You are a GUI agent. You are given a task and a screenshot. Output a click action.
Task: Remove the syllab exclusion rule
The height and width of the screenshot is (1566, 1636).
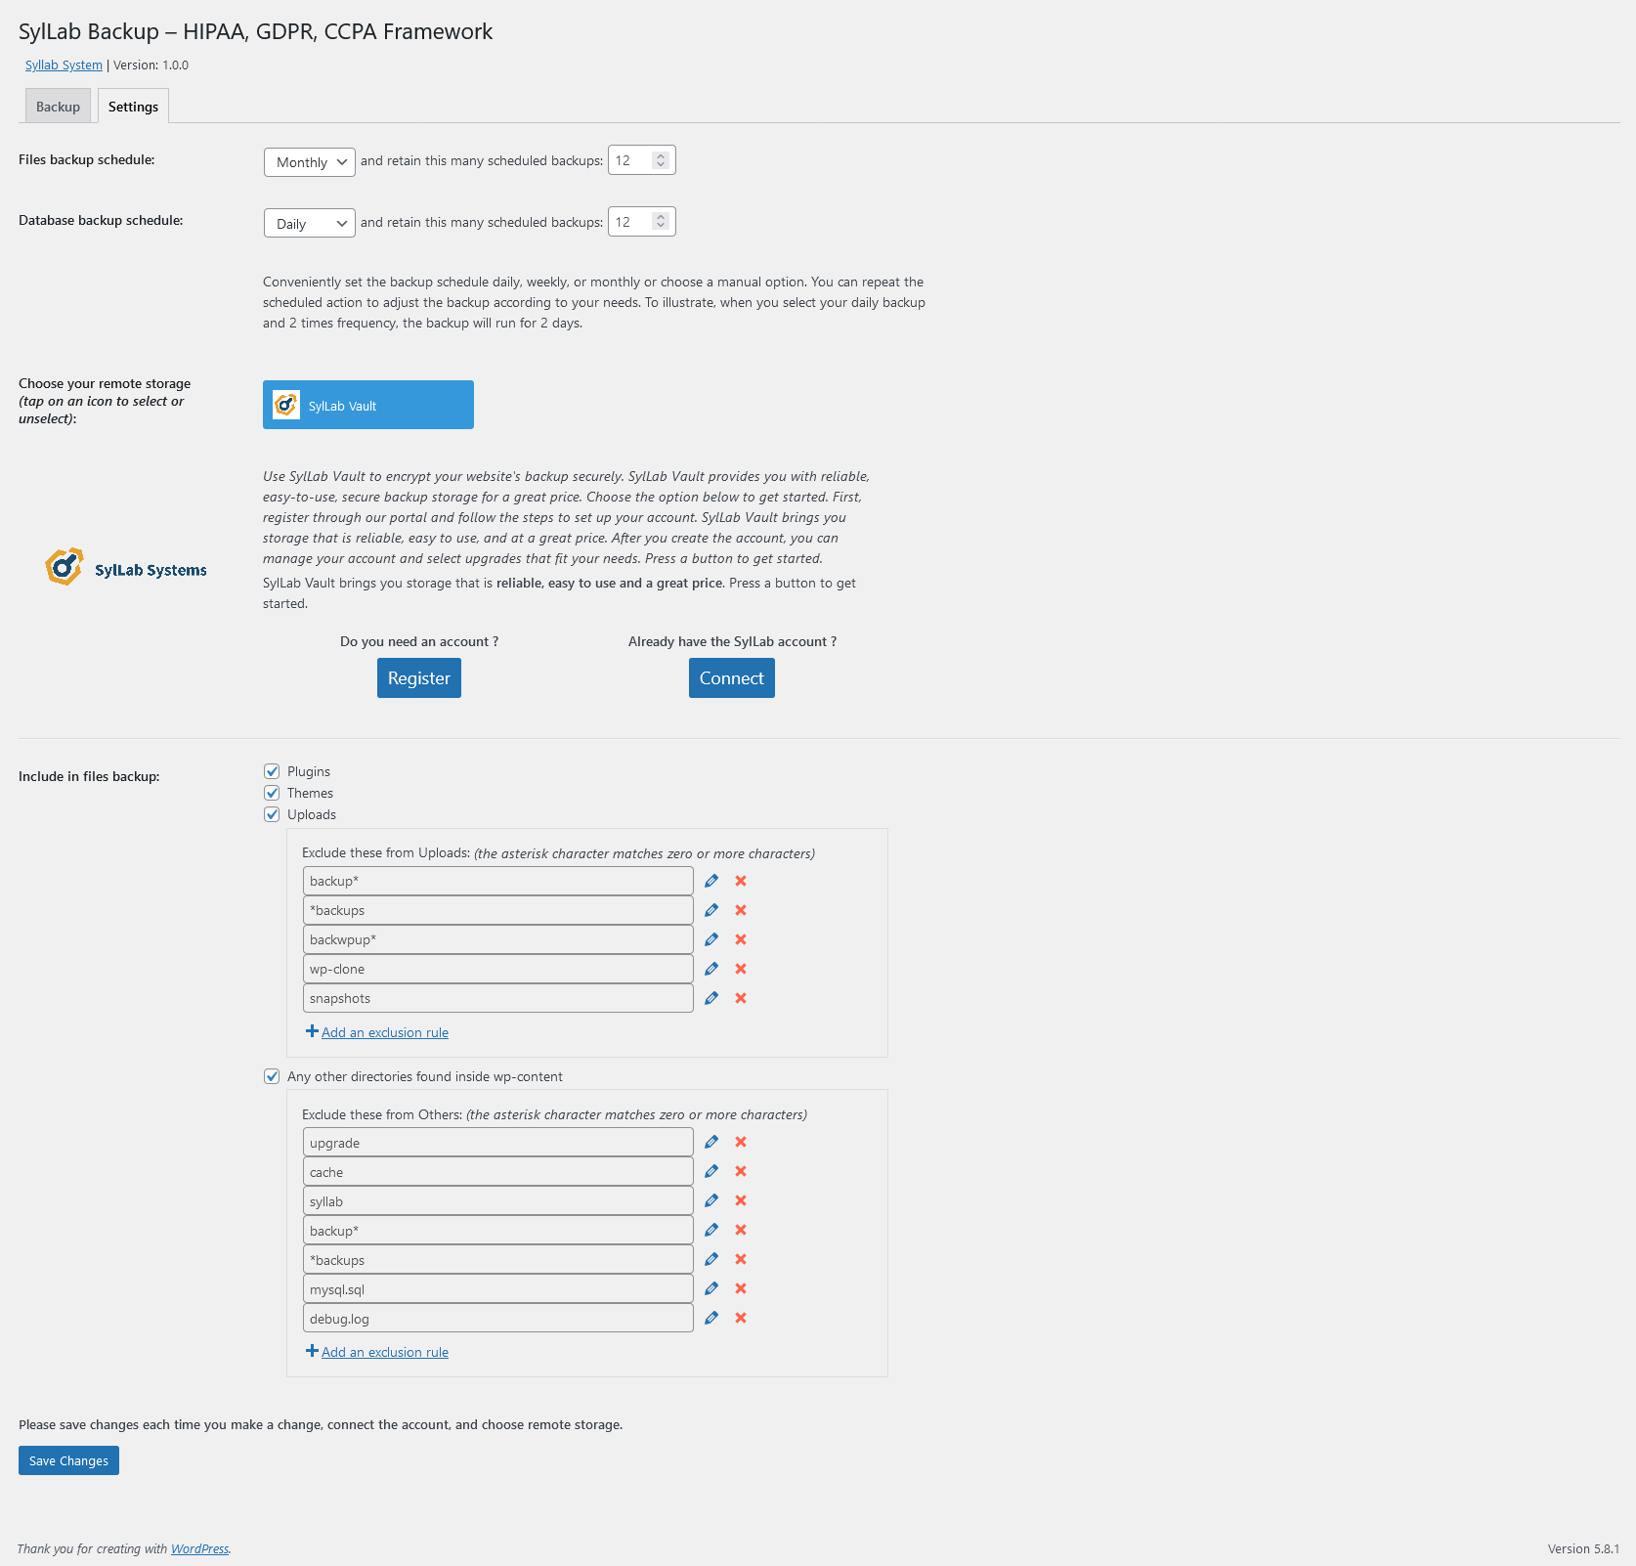tap(741, 1200)
